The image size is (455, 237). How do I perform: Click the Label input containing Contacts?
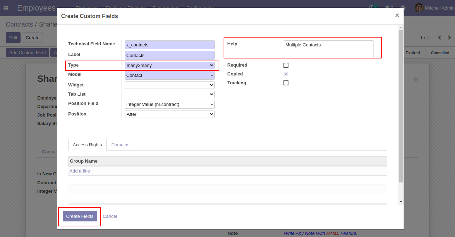click(x=170, y=55)
